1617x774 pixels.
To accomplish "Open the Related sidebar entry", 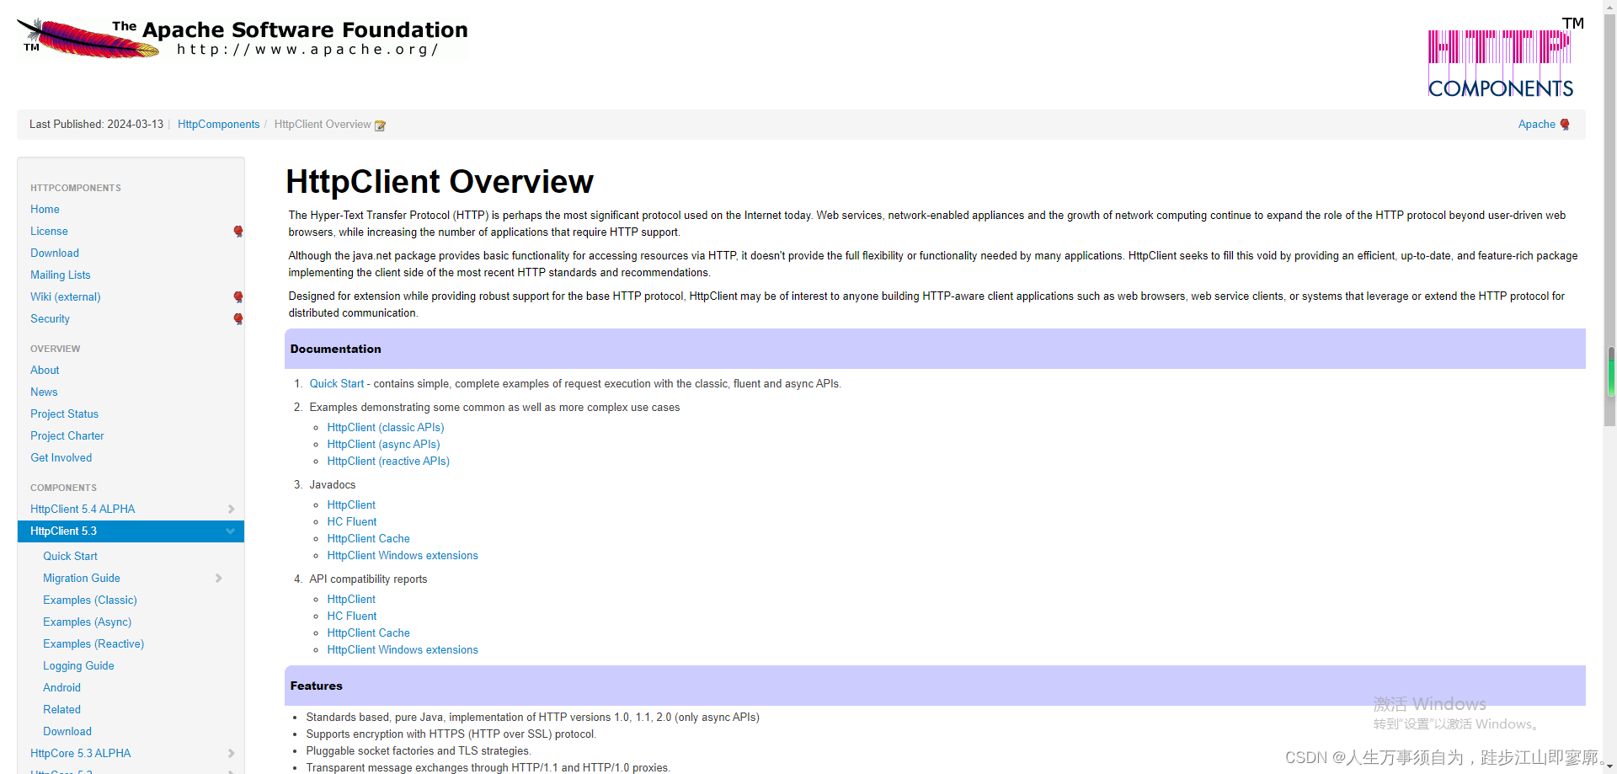I will coord(62,710).
